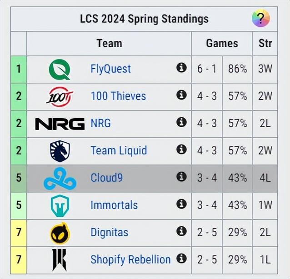Viewport: 290px width, 279px height.
Task: Click the Dignitas yellow and black logo
Action: [x=60, y=233]
